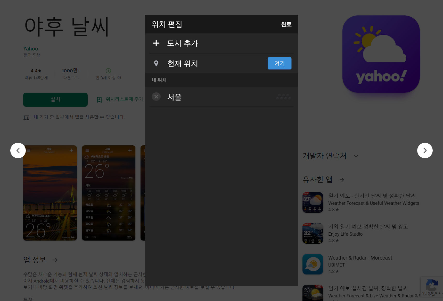
Task: Click the 개발자 연락처 heading text
Action: pos(325,156)
